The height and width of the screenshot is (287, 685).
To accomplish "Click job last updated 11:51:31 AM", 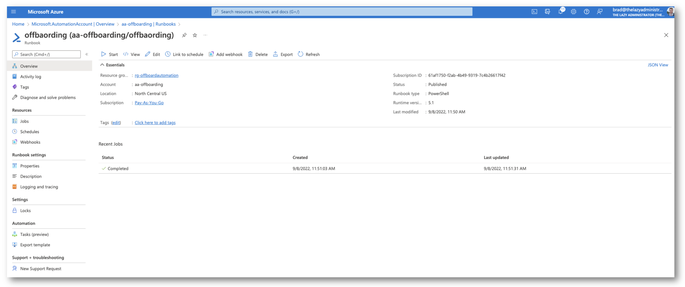I will pyautogui.click(x=505, y=168).
